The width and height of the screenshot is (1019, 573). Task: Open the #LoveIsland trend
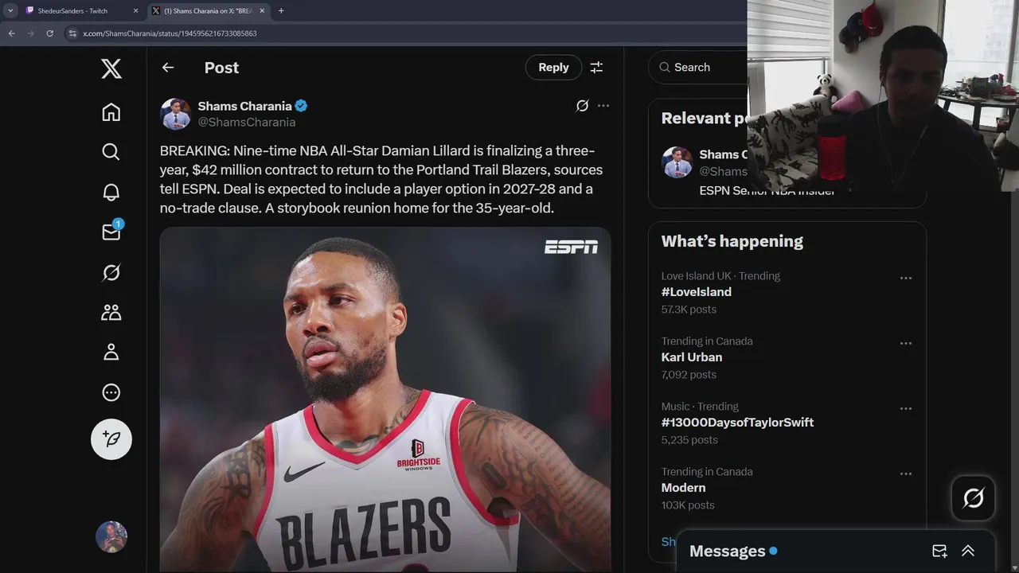pos(697,292)
